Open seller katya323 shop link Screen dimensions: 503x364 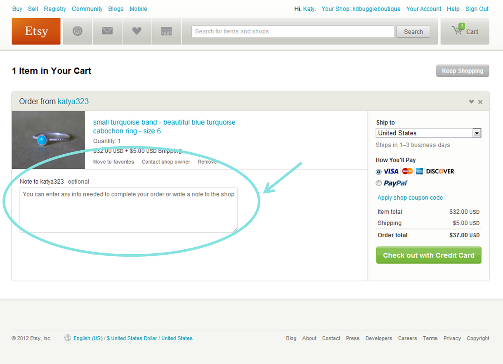click(x=73, y=102)
